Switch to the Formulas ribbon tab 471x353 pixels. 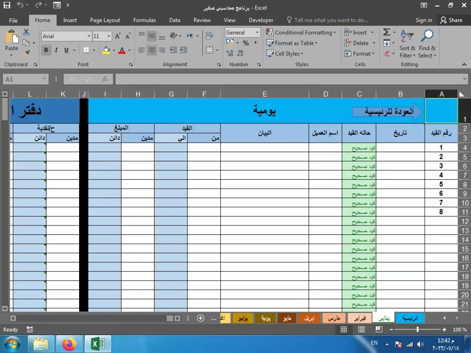click(x=144, y=20)
